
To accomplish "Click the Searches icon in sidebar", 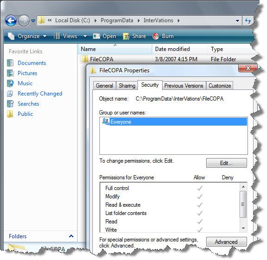I will click(x=10, y=104).
